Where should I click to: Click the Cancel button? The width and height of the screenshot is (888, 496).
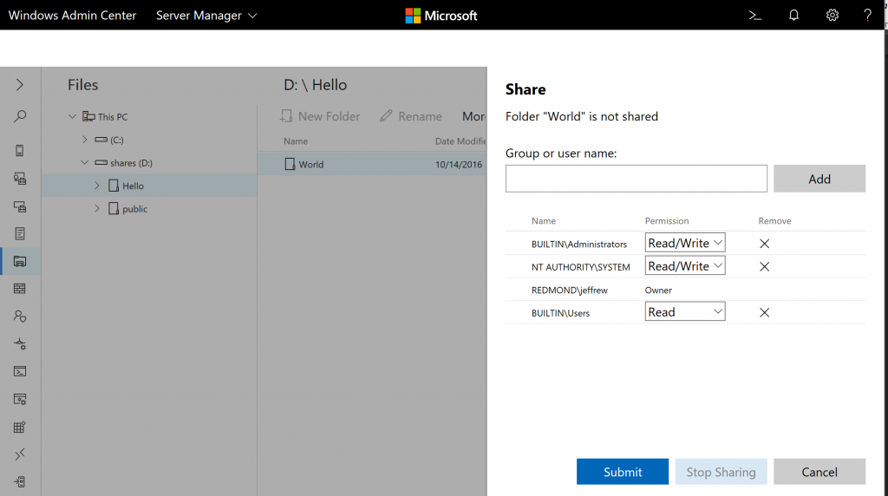tap(819, 472)
